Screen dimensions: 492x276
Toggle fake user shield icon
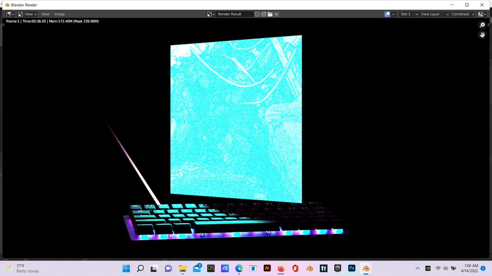pos(257,14)
